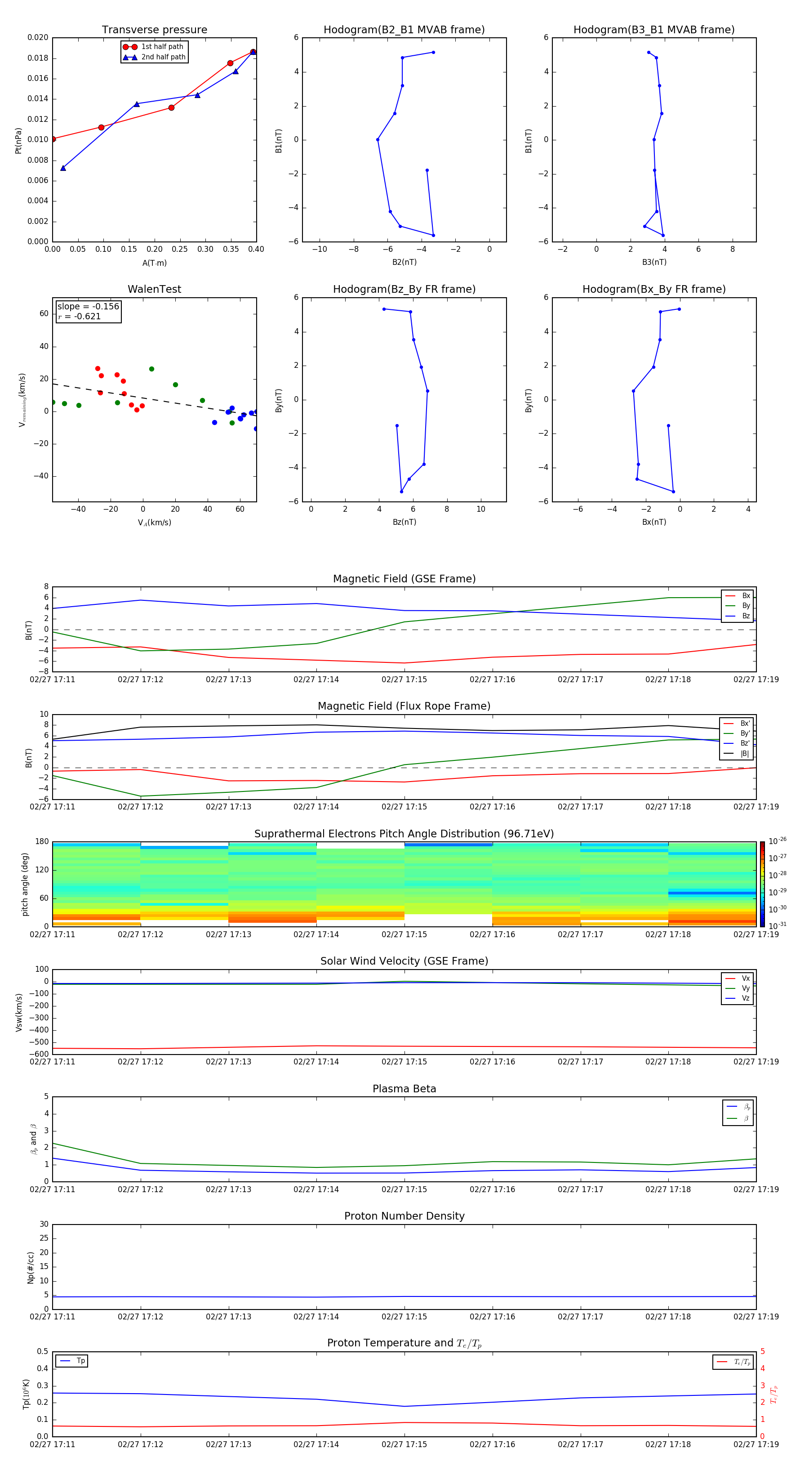Click the 'Vx' velocity legend entry

pos(738,979)
